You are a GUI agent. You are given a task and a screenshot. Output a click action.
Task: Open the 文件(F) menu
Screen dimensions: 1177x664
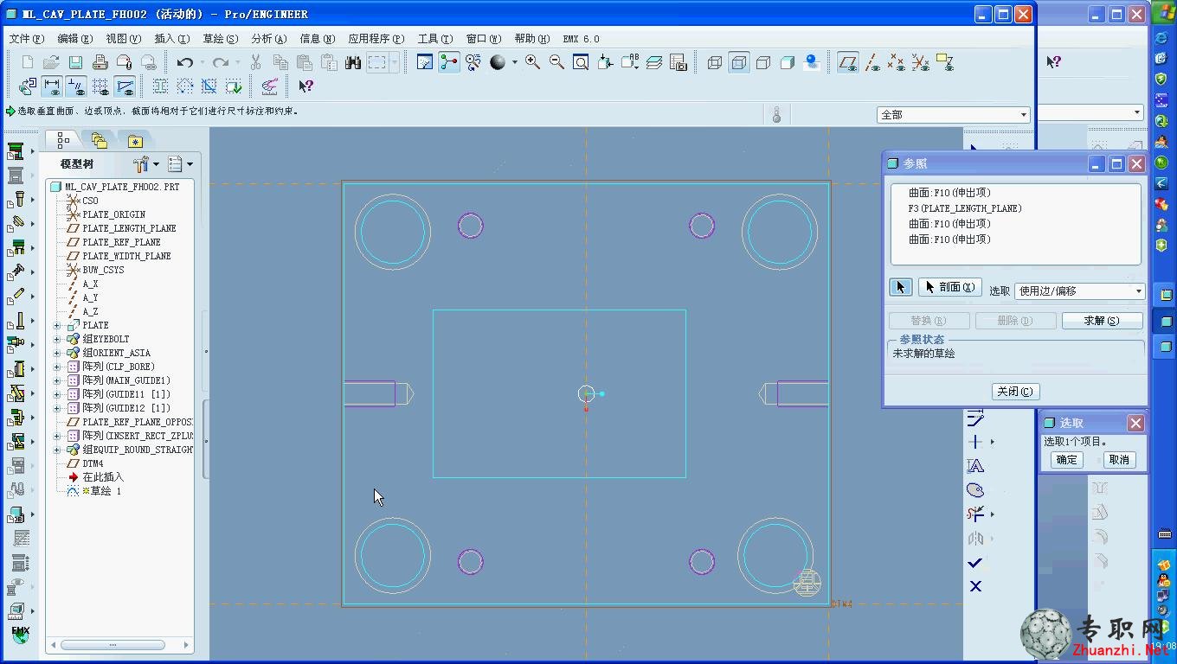coord(26,39)
